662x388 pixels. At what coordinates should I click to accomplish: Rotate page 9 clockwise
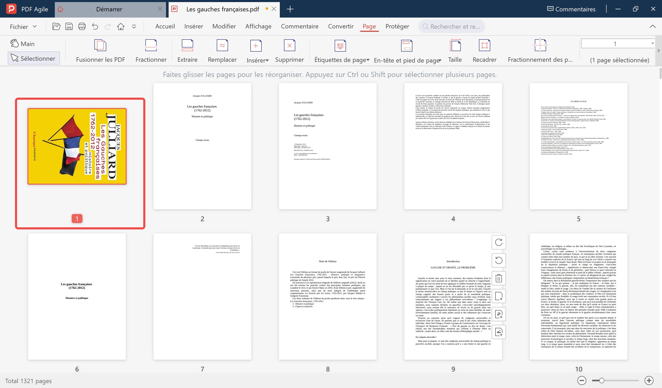tap(499, 242)
